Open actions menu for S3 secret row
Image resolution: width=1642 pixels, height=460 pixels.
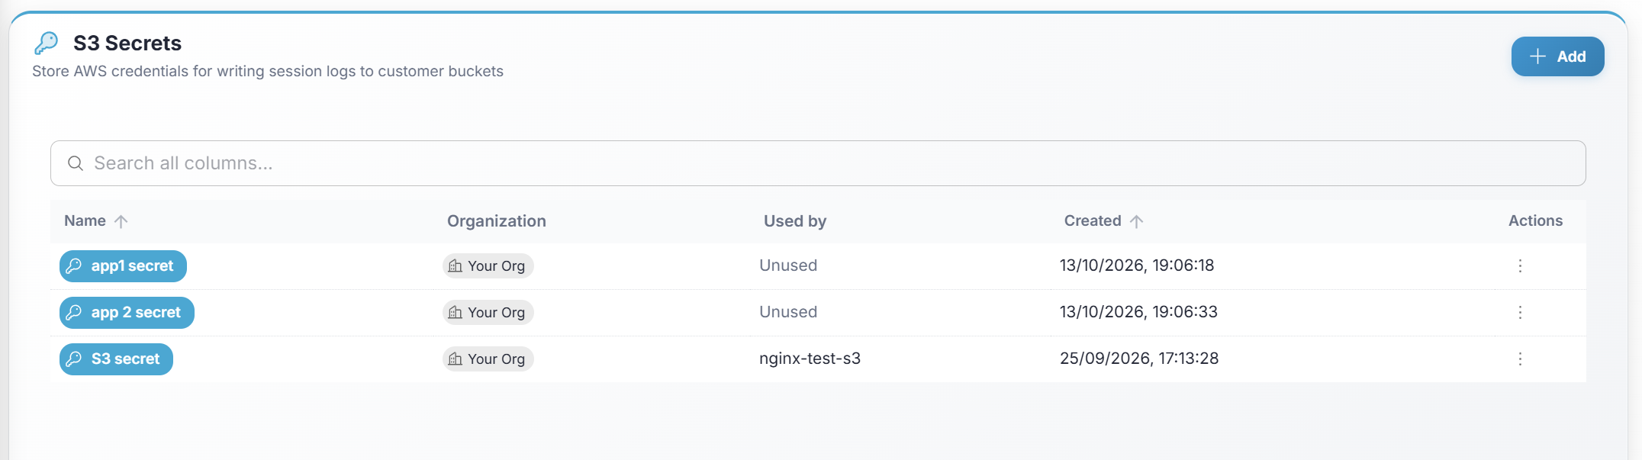click(1519, 359)
